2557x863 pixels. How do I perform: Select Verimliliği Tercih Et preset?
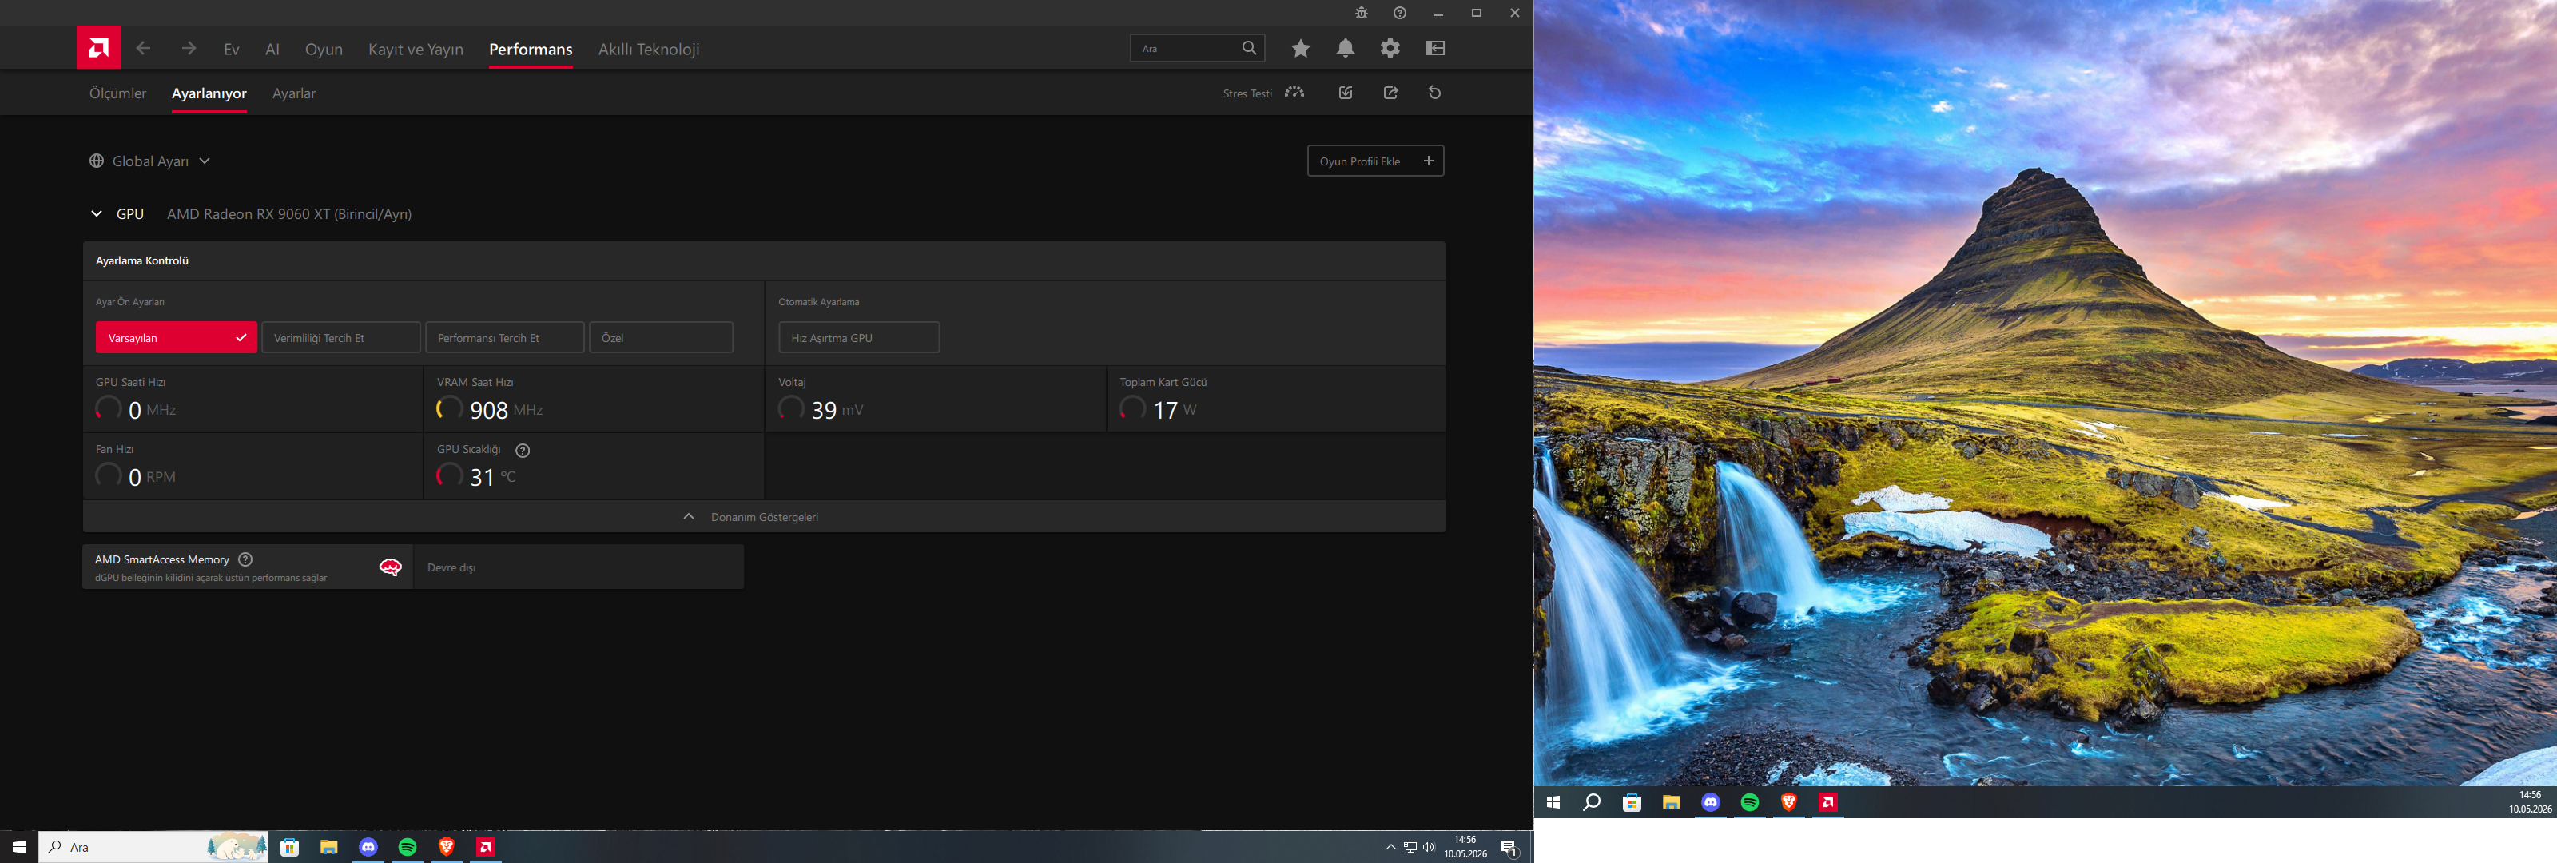tap(341, 338)
